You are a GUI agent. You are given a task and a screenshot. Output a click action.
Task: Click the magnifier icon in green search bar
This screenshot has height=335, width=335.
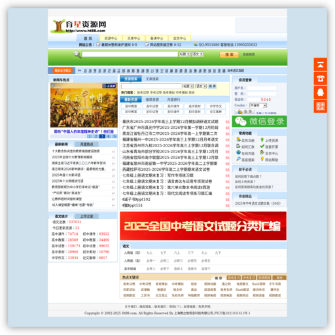[x=77, y=54]
